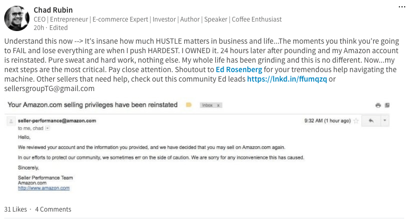The image size is (411, 220).
Task: Open Ed Rosenberg's profile link
Action: (239, 69)
